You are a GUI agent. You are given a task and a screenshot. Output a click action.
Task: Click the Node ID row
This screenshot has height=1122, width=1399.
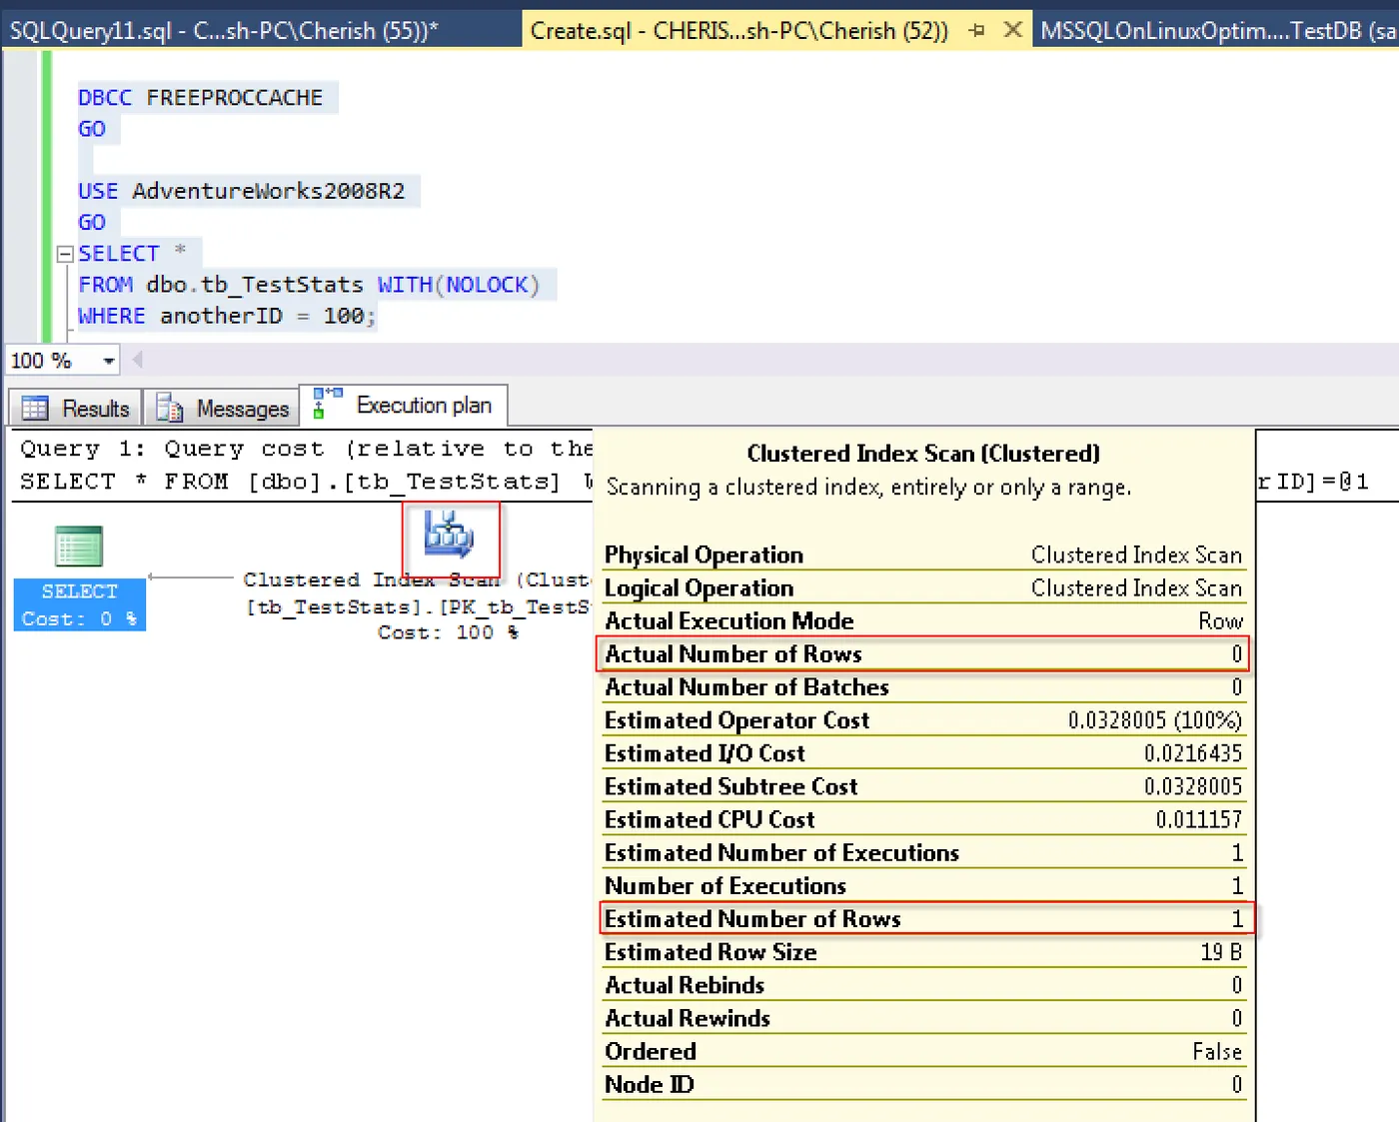click(923, 1084)
